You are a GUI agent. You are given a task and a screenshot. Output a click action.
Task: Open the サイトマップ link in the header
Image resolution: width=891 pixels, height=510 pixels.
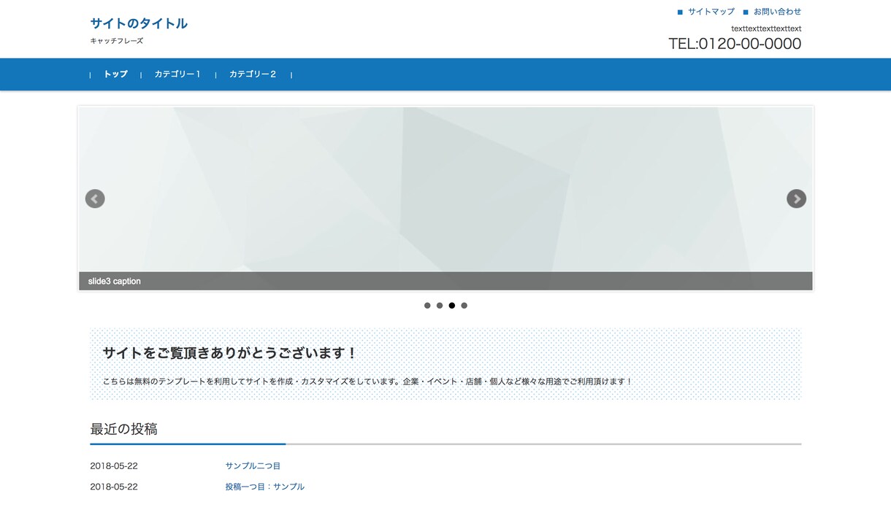tap(711, 12)
